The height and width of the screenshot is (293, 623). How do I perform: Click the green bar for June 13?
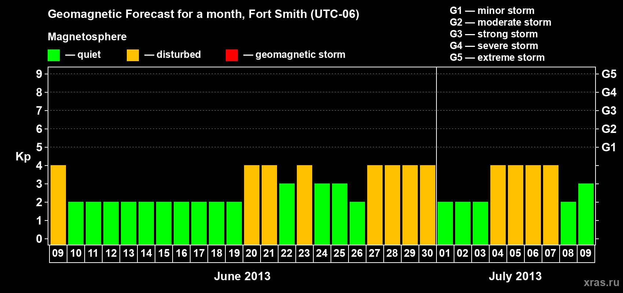129,223
